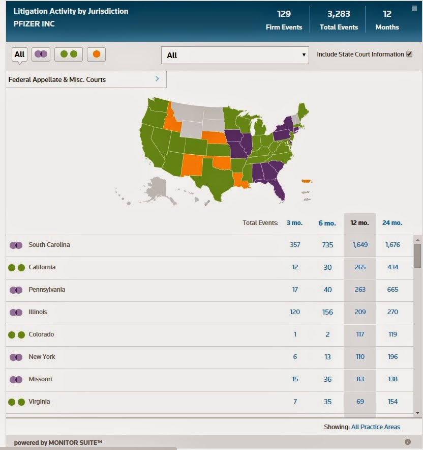Open South Carolina 24 mo. value 1,676
This screenshot has height=450, width=423.
(392, 245)
